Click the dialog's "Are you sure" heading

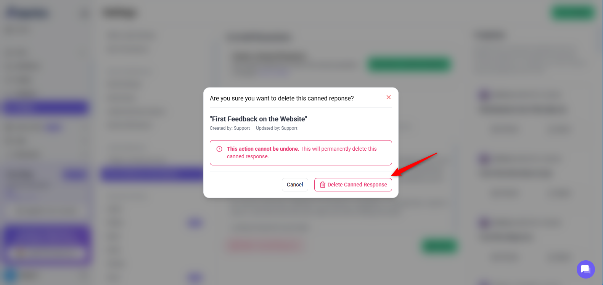click(281, 99)
